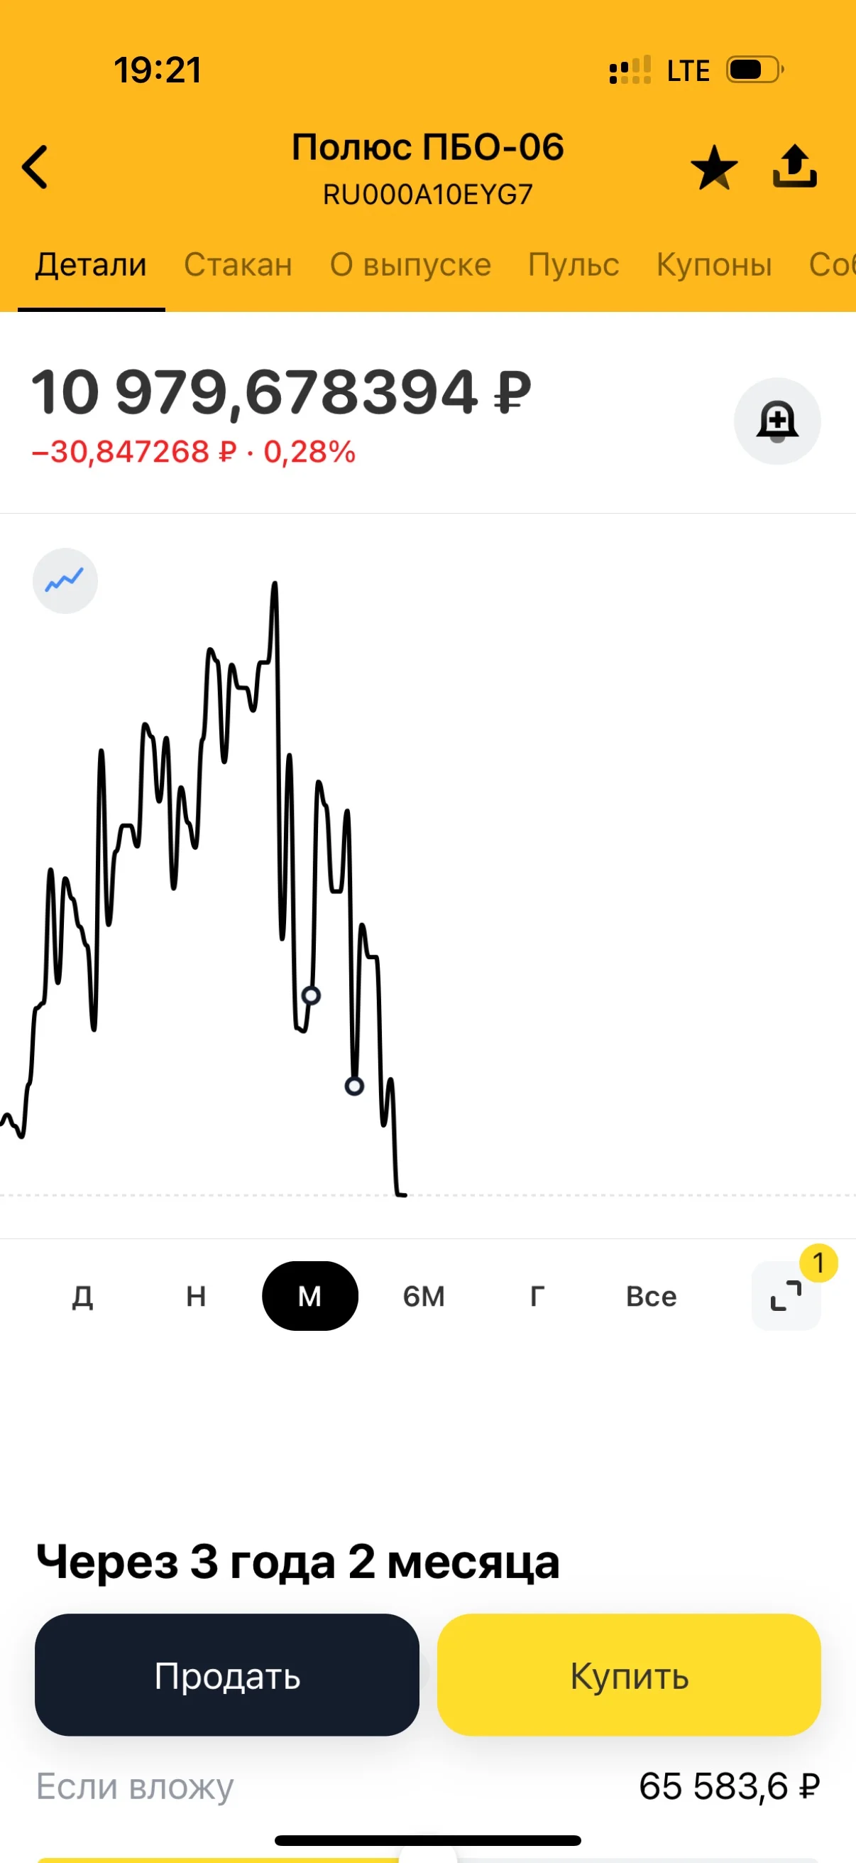Tap the upper trade marker circle on the chart

click(312, 995)
